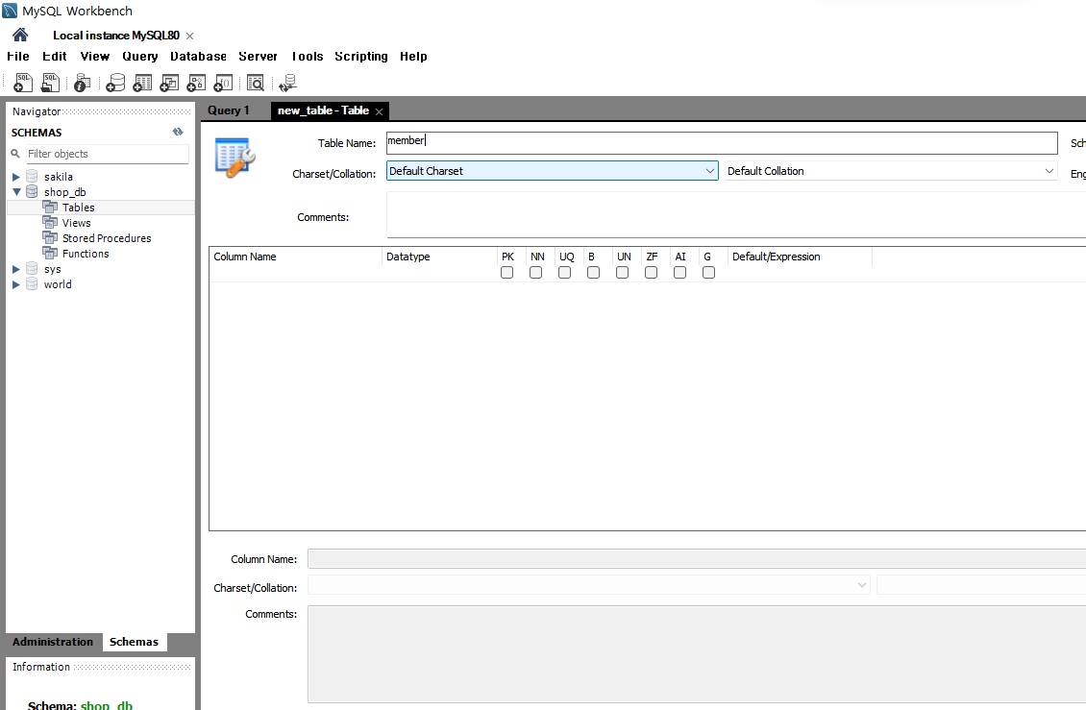Expand the world schema
The image size is (1086, 710).
click(x=16, y=284)
